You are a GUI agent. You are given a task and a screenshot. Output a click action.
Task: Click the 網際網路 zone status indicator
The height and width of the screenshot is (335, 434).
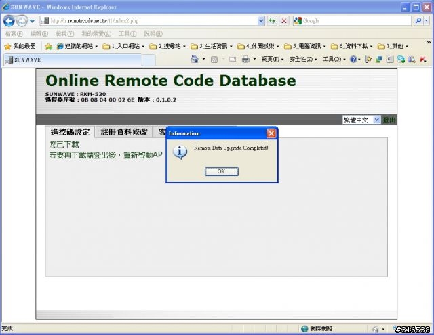coord(317,328)
